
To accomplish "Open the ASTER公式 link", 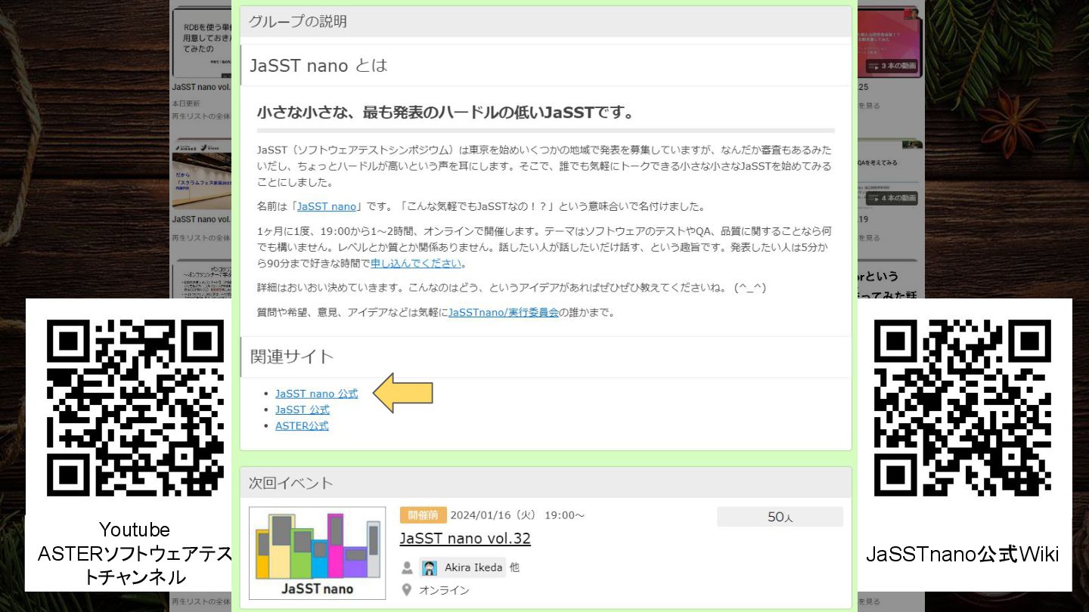I will [x=302, y=425].
